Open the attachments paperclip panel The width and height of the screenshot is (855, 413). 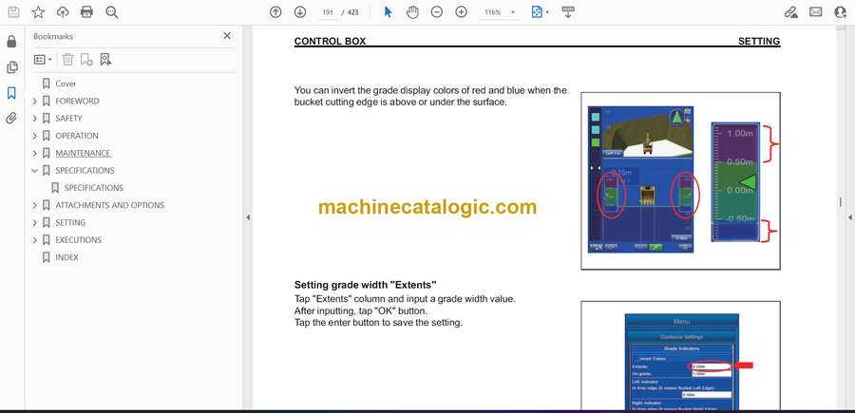pos(11,119)
